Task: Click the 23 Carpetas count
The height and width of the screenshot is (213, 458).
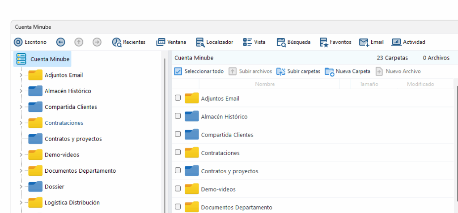Action: click(x=392, y=58)
